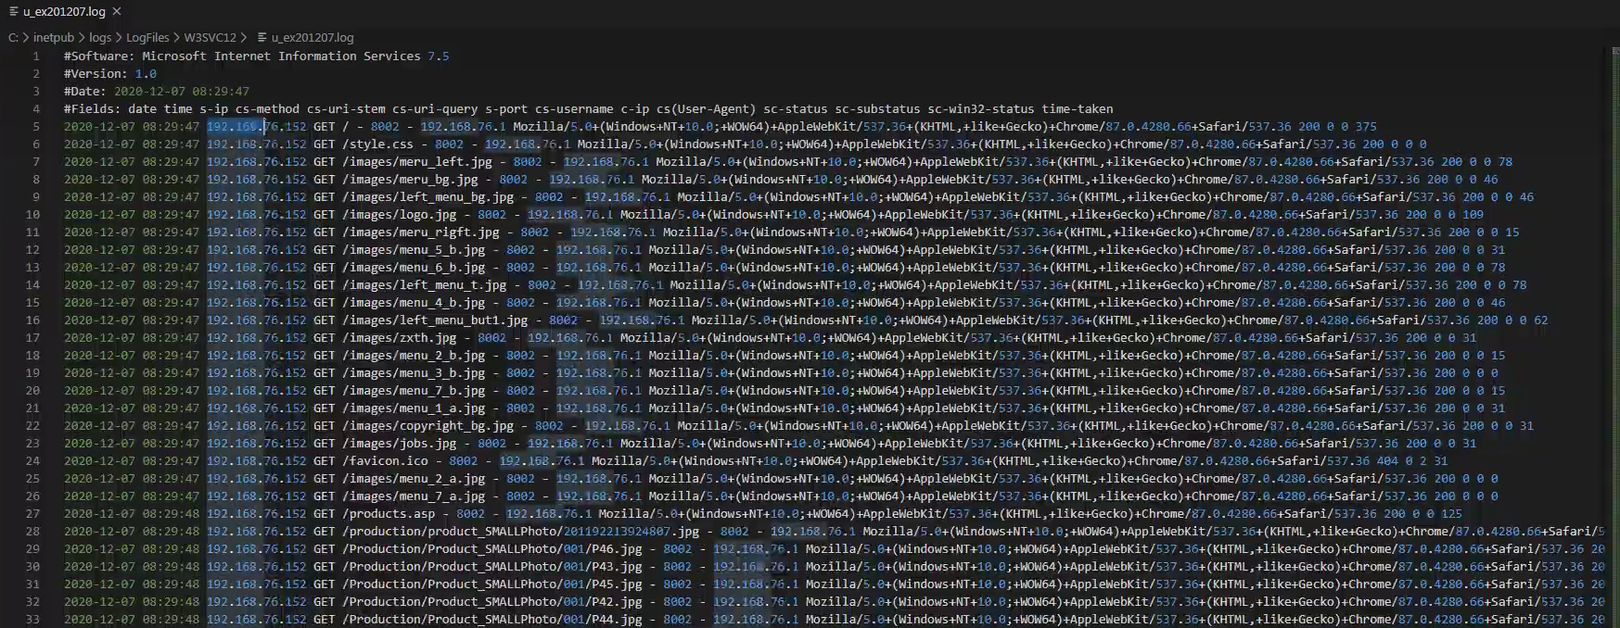1620x628 pixels.
Task: Click the '/images/left_menu_bg.jpg' request path
Action: [427, 197]
